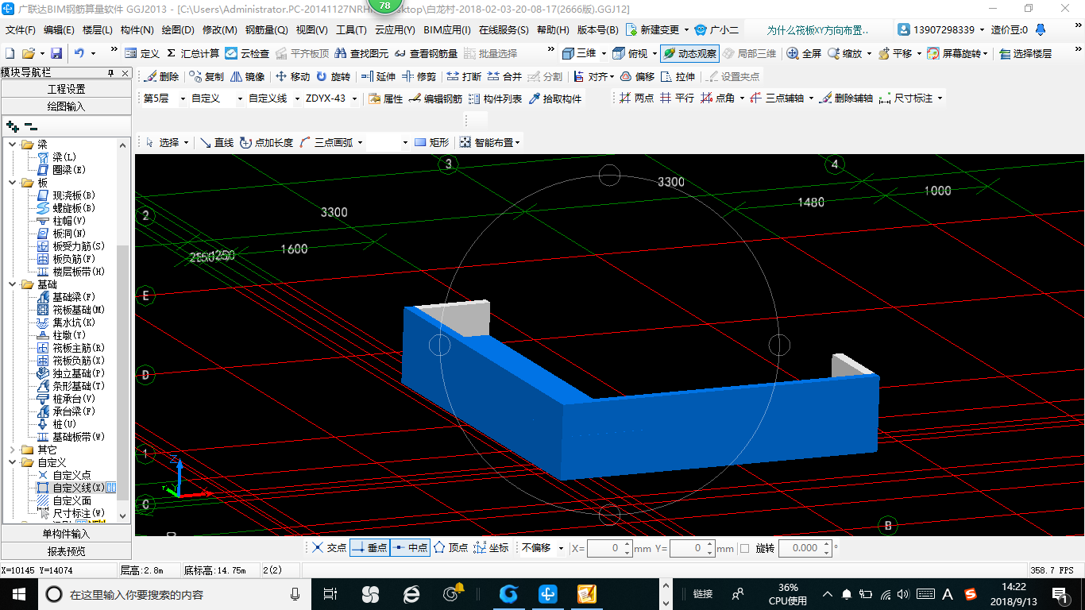Click 查找图元 find element tool
Image resolution: width=1085 pixels, height=610 pixels.
coord(361,53)
